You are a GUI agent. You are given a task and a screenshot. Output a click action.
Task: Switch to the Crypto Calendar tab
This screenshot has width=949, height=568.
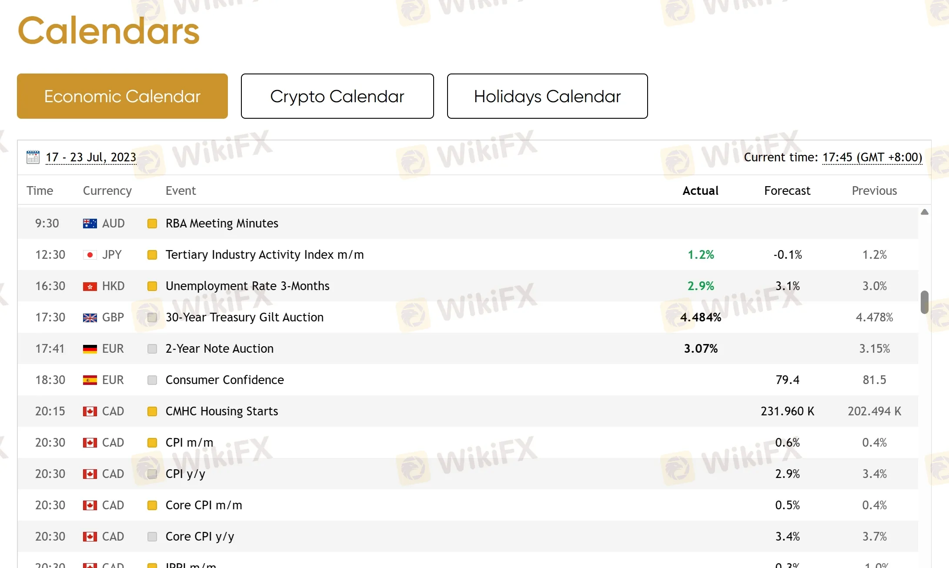pos(337,96)
